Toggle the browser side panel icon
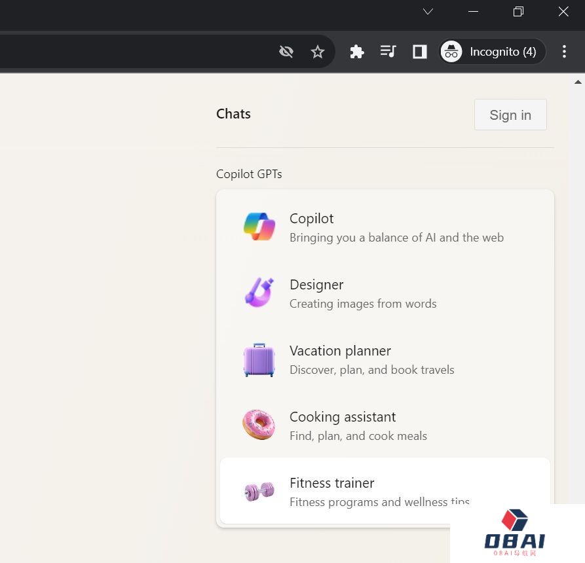This screenshot has height=563, width=585. pyautogui.click(x=420, y=52)
